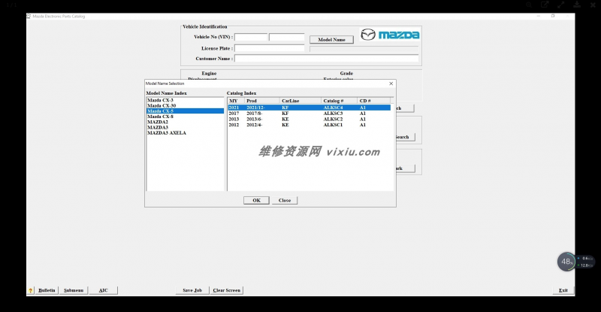Minimize the Mazda Electronic Parts Catalog window

pyautogui.click(x=539, y=16)
